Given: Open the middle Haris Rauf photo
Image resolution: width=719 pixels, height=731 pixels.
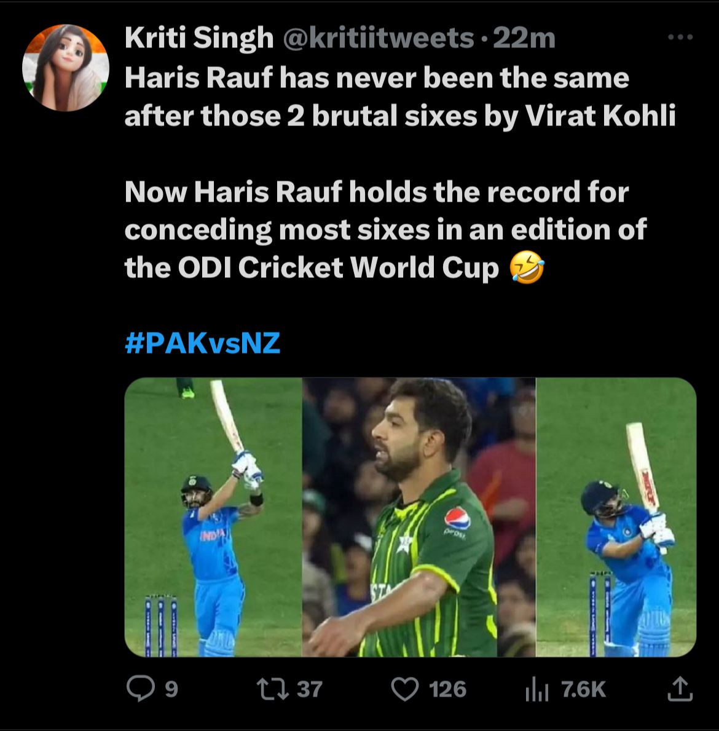Looking at the screenshot, I should tap(418, 517).
